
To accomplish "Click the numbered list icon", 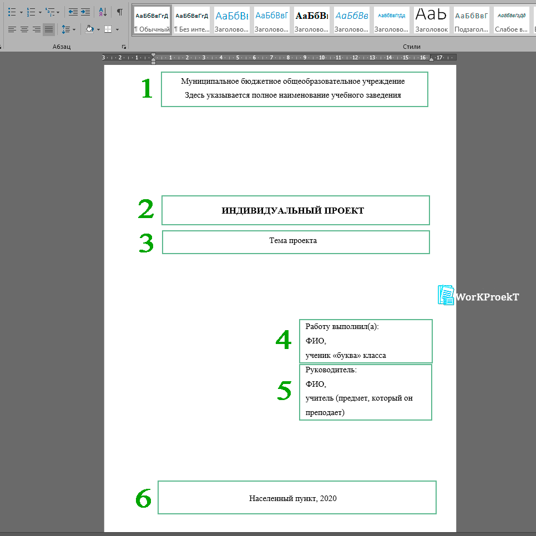I will pos(31,12).
